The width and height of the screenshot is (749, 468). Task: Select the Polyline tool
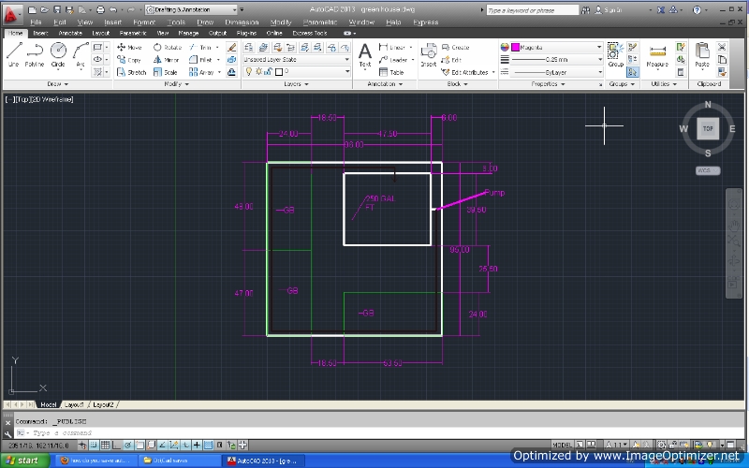(35, 54)
